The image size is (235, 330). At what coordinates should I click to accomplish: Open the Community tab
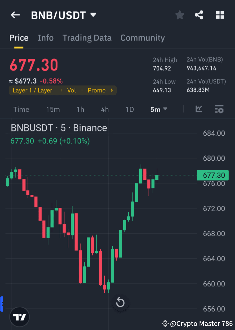[143, 38]
